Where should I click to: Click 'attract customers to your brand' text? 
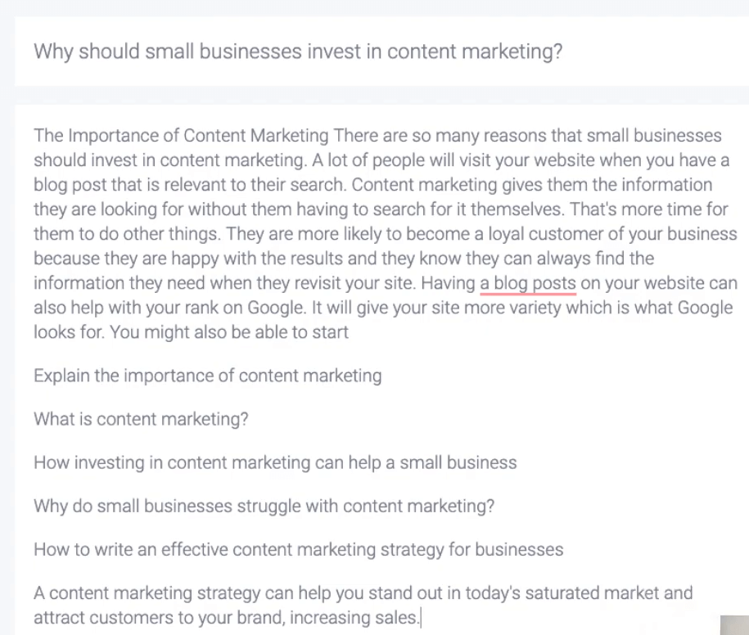click(160, 619)
